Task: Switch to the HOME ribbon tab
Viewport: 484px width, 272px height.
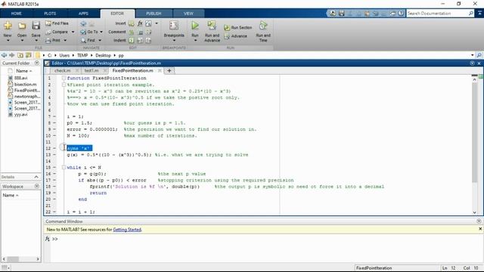Action: click(16, 14)
